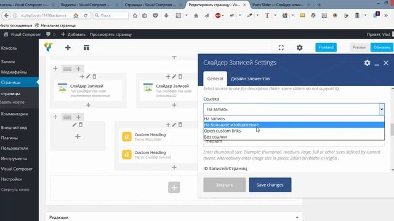Viewport: 394px width, 221px height.
Task: Close the Слайдер Записей Settings panel
Action: pos(386,63)
